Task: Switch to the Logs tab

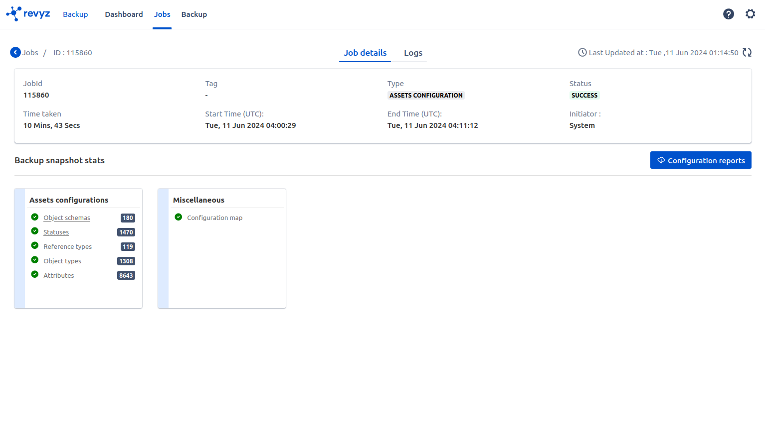Action: click(413, 53)
